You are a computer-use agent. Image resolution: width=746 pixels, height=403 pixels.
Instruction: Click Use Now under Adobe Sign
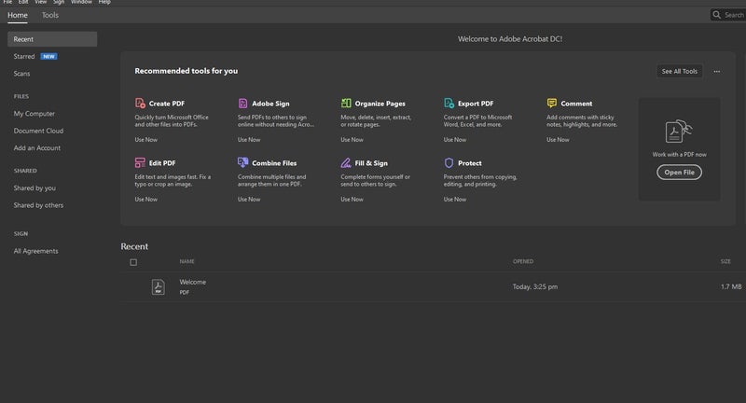[249, 139]
